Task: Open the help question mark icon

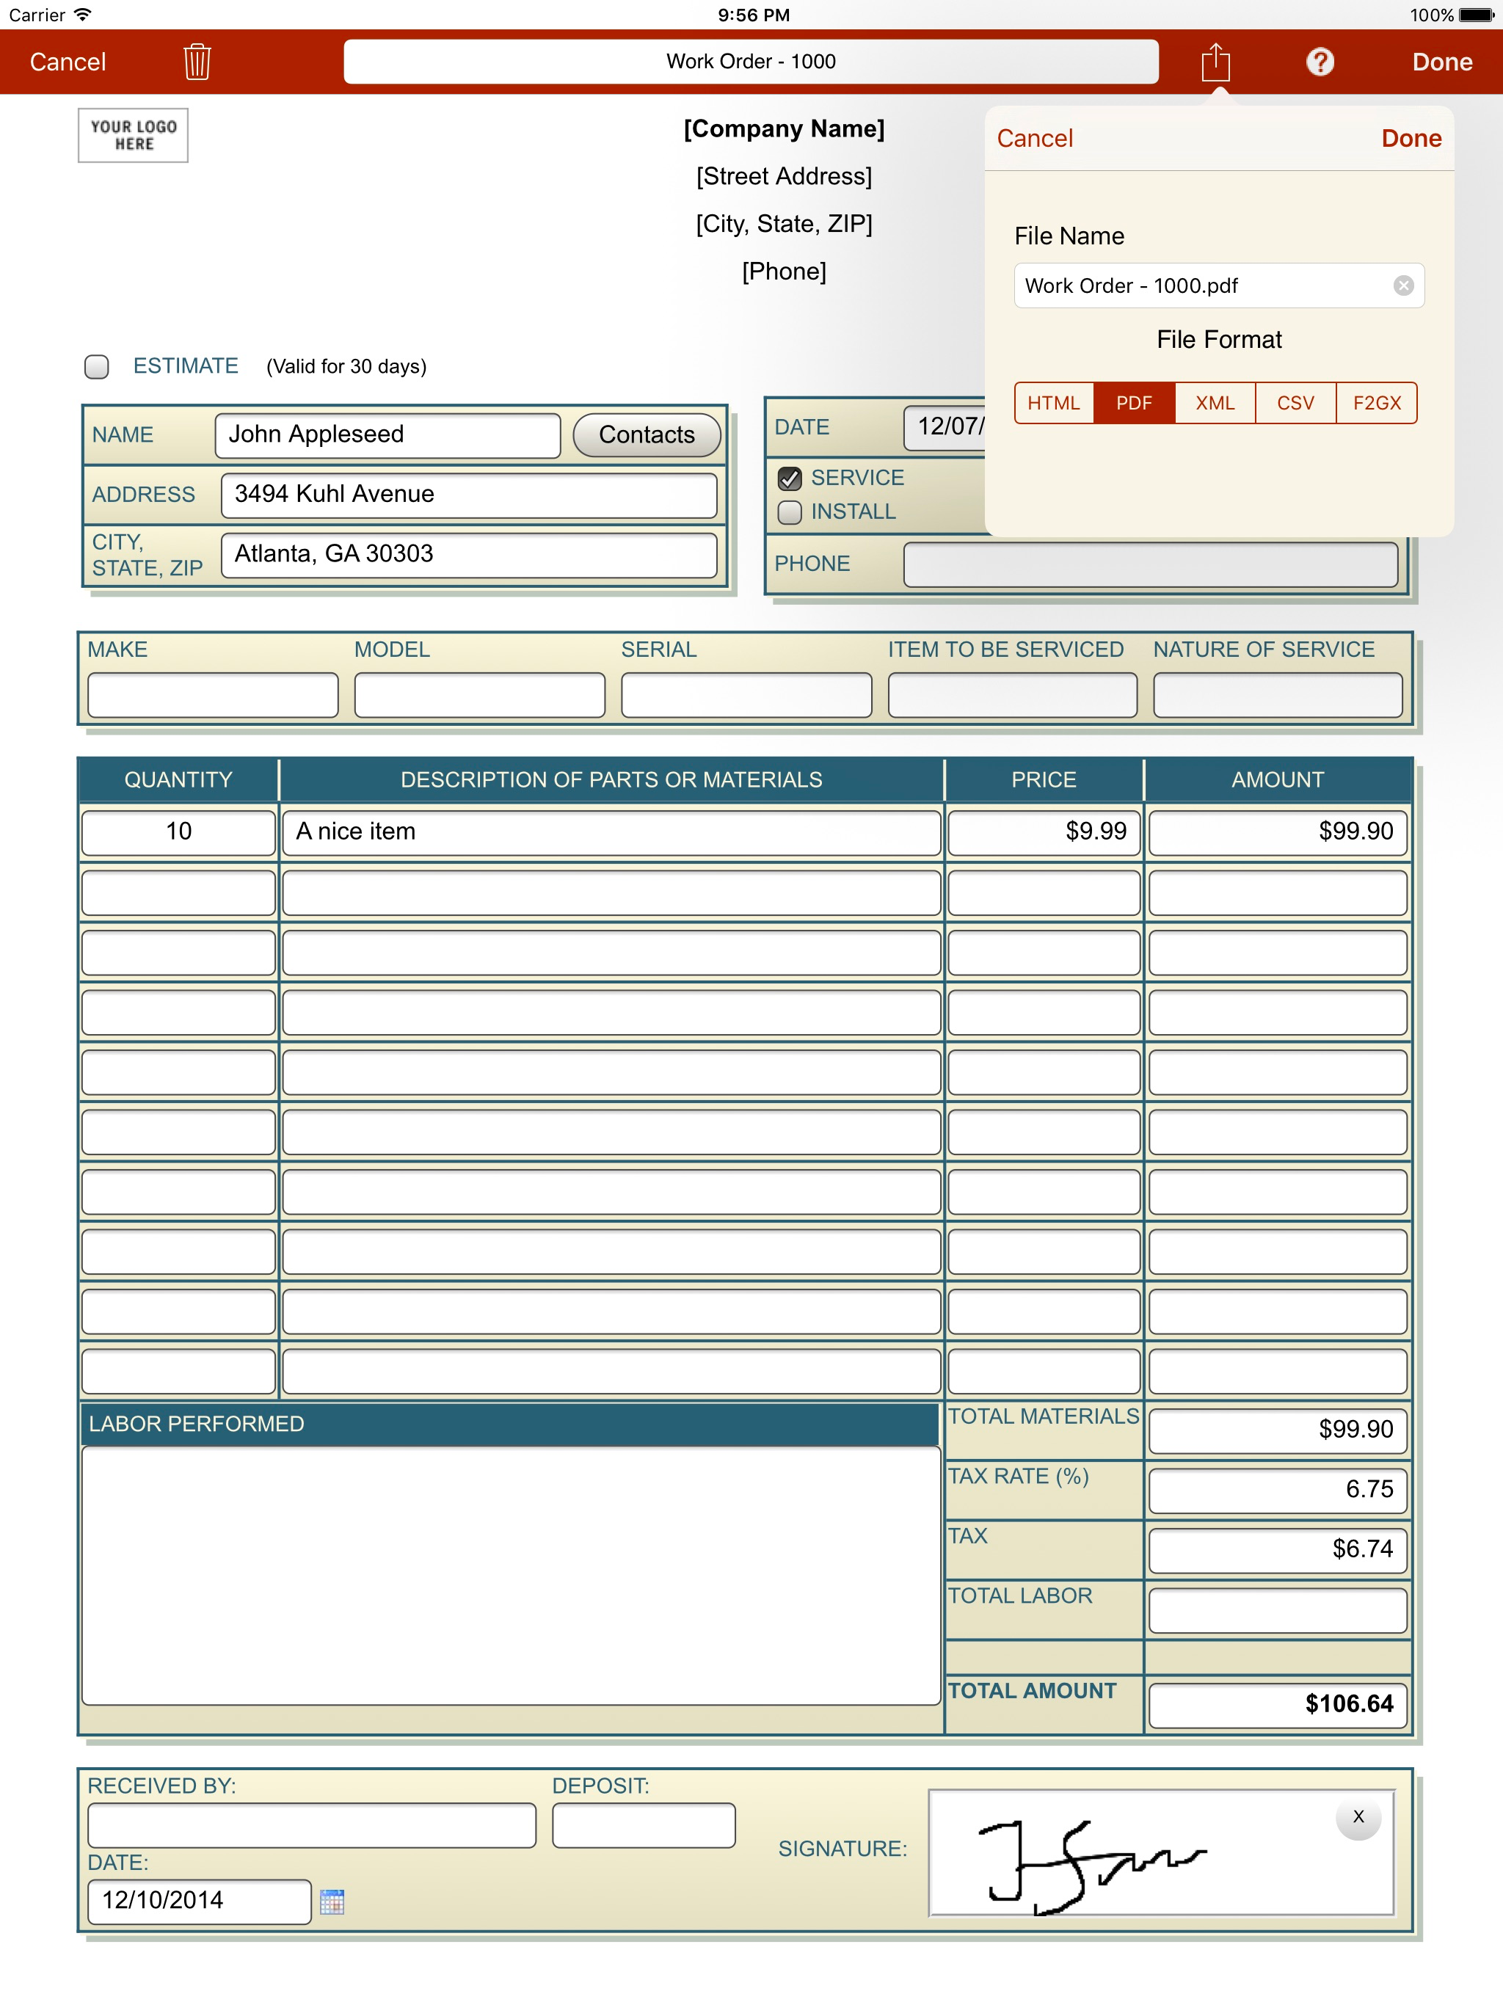Action: coord(1319,62)
